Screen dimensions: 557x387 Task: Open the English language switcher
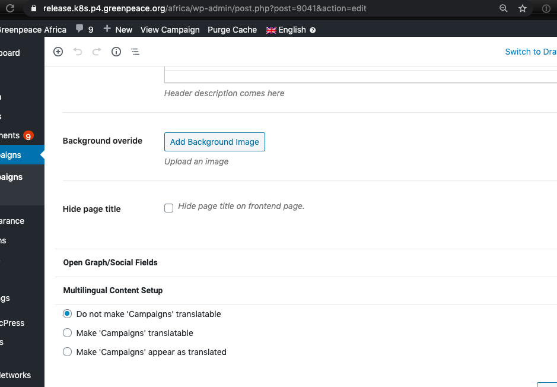click(x=286, y=30)
